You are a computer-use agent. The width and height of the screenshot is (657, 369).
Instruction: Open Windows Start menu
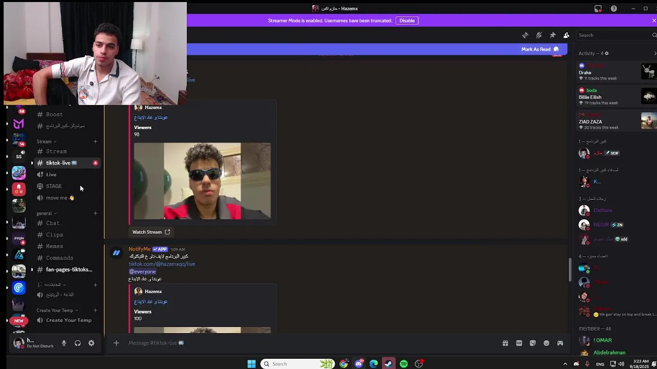252,364
